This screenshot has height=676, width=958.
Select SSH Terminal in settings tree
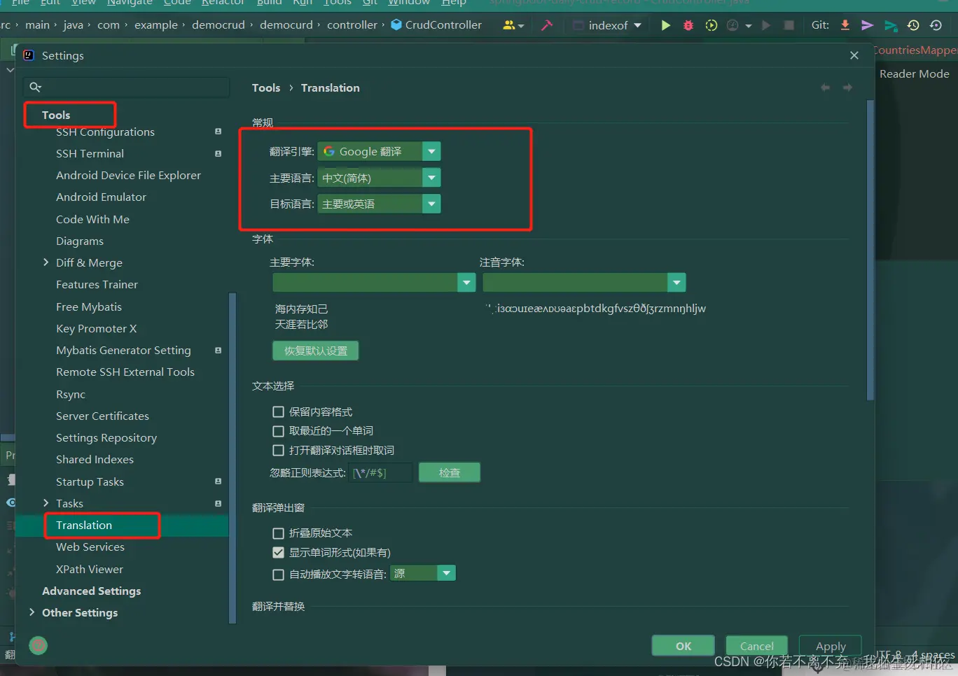coord(90,153)
